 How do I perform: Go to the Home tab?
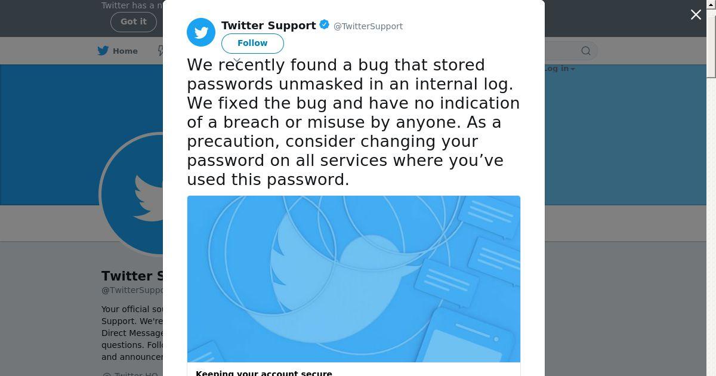tap(118, 51)
